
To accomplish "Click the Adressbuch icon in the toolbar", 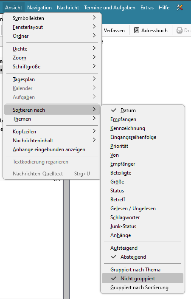I will (136, 30).
